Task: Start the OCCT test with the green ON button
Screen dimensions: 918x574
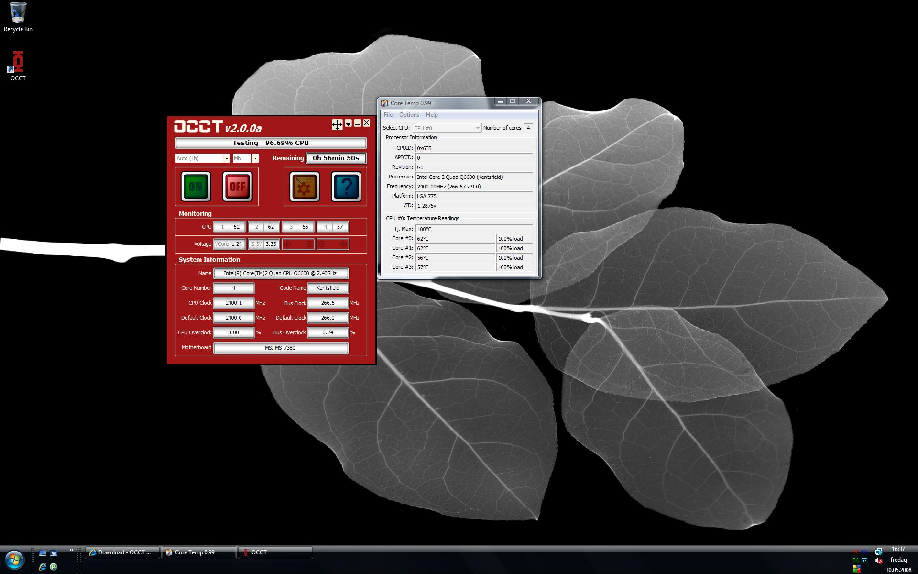Action: 196,187
